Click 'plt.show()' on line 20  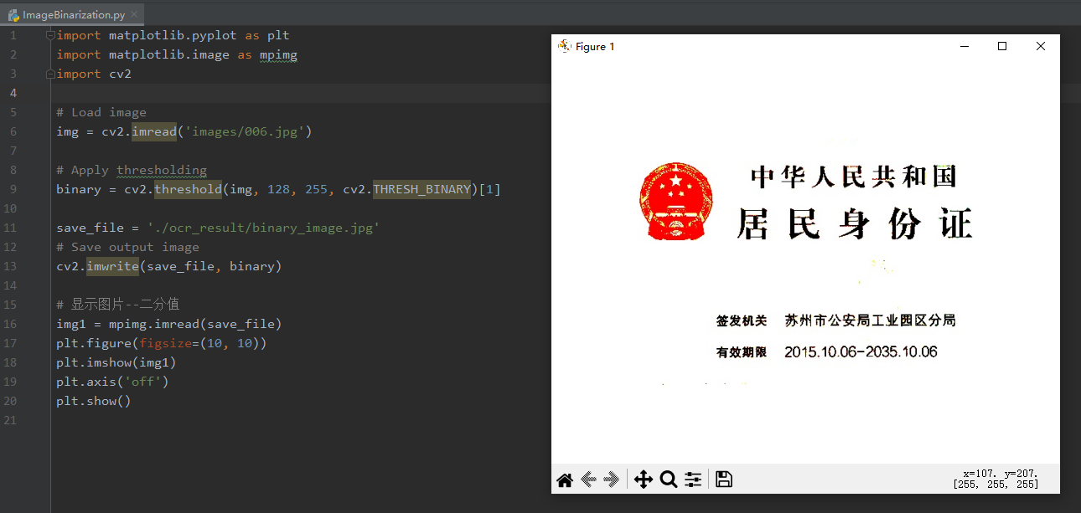coord(94,401)
